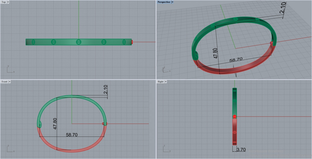
Task: Select the Perspective viewport title label
Action: 164,2
